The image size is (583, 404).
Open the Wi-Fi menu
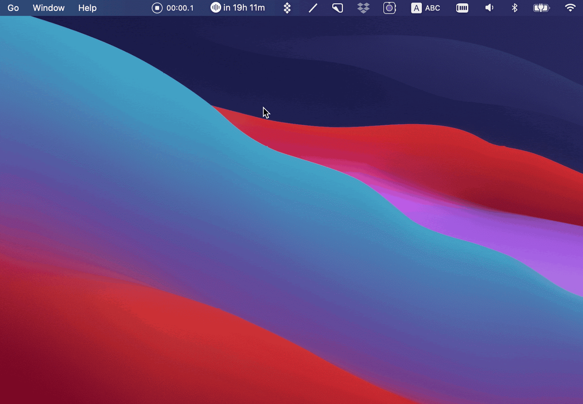(570, 8)
